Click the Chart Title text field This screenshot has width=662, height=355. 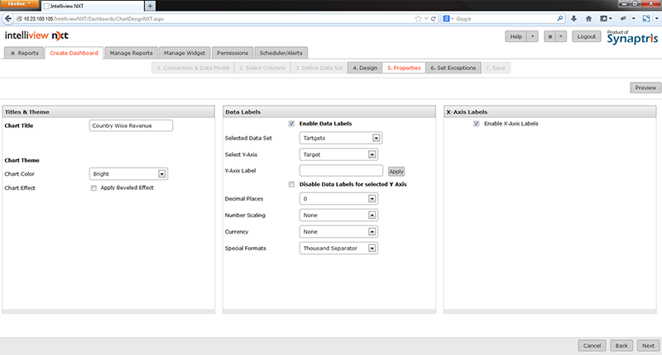131,125
